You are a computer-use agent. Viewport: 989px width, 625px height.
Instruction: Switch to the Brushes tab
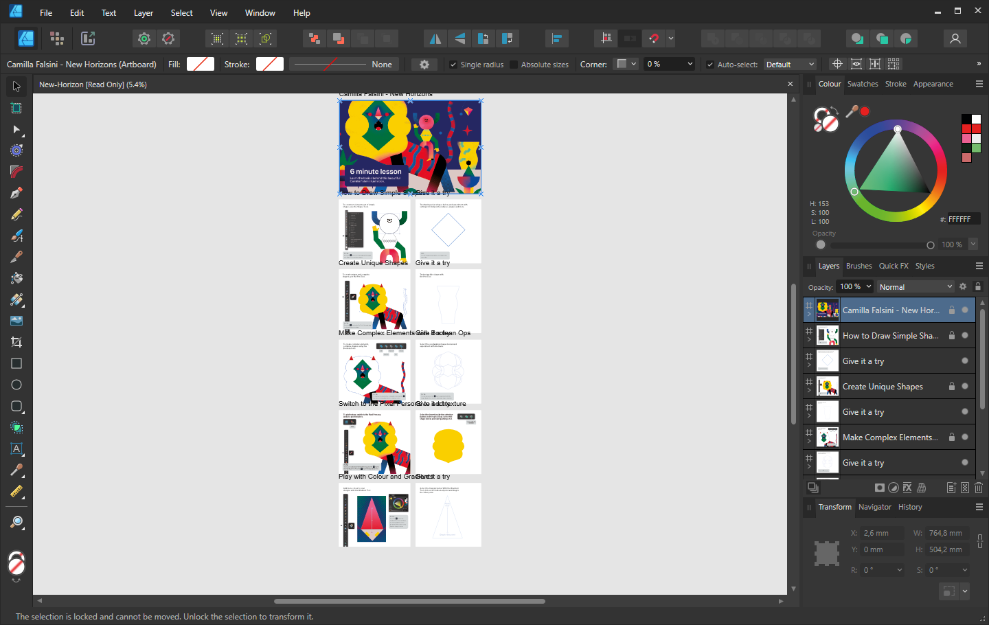coord(859,266)
